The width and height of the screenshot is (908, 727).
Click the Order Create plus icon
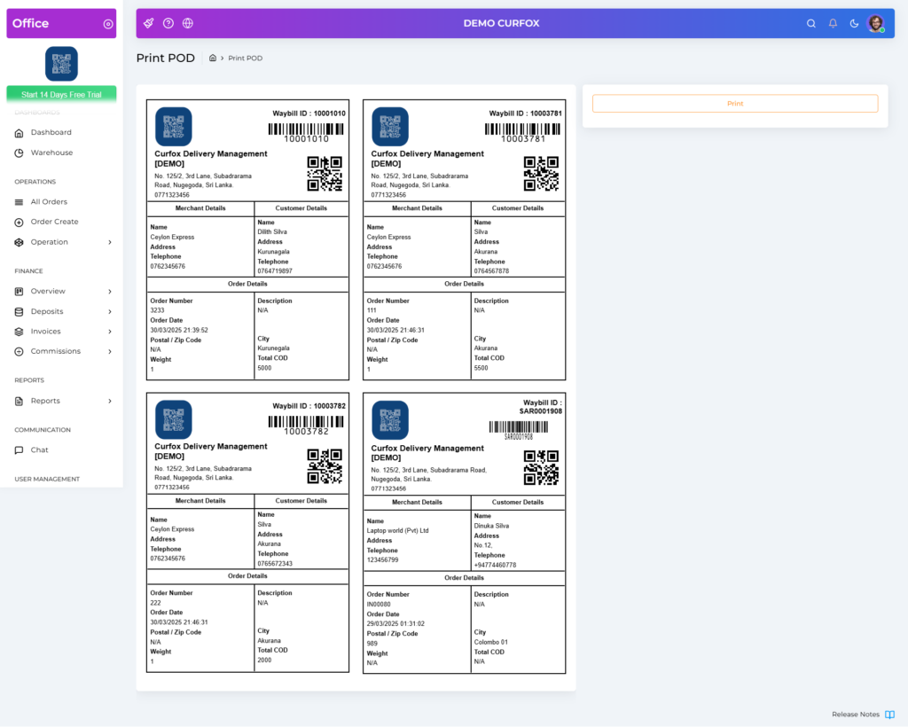tap(20, 223)
